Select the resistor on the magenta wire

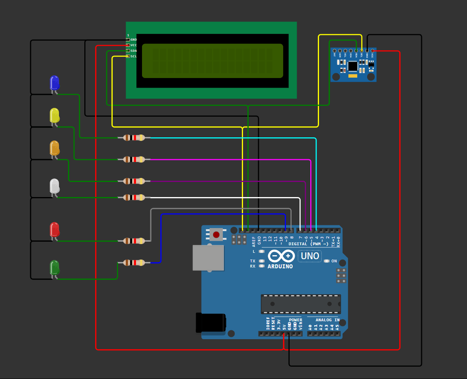[134, 159]
